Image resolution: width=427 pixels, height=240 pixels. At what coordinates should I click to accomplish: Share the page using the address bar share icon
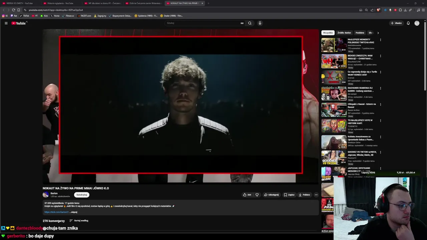[372, 10]
